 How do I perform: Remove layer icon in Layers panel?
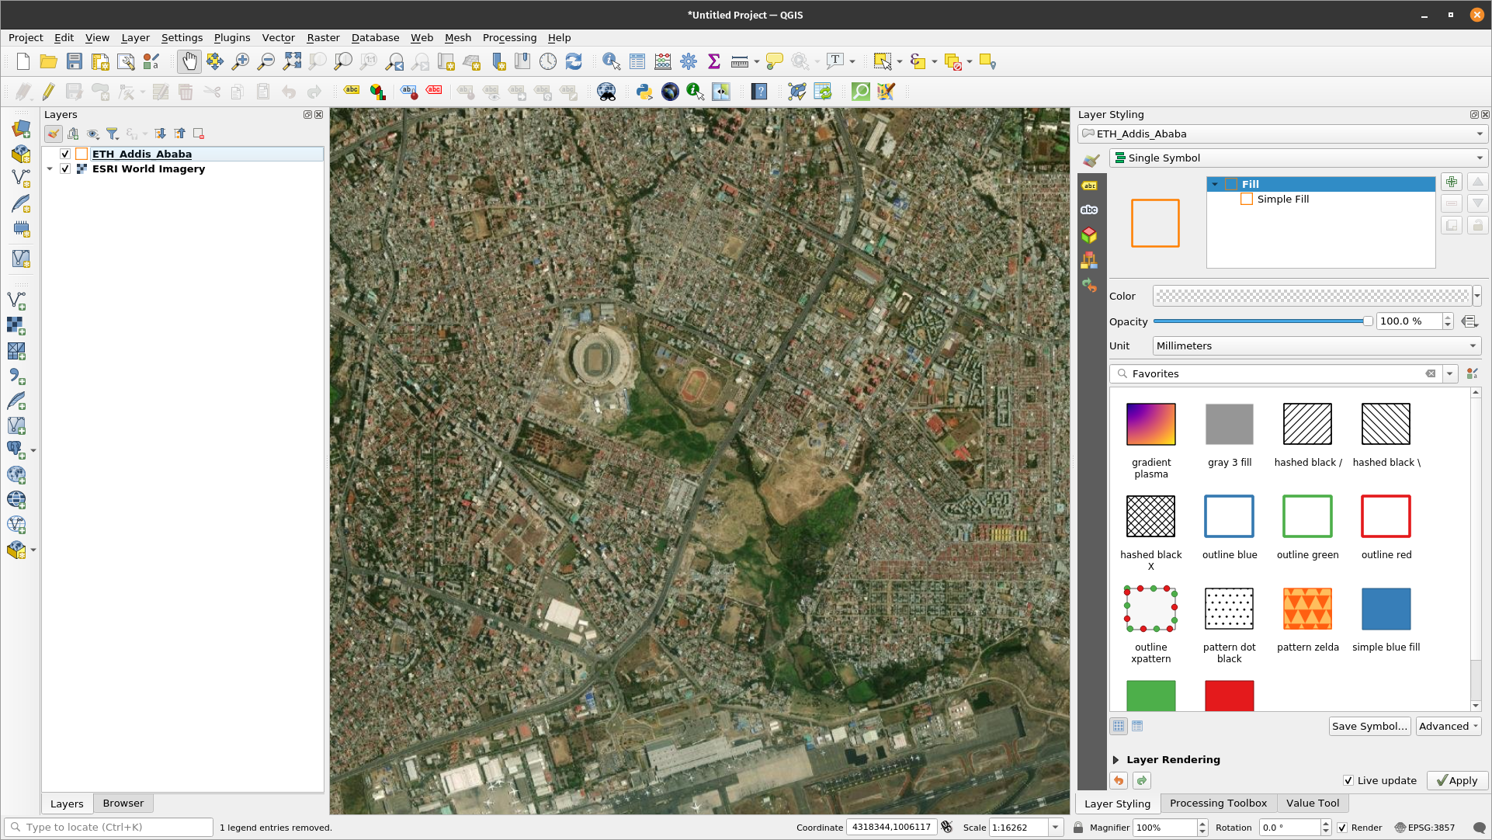[x=199, y=134]
